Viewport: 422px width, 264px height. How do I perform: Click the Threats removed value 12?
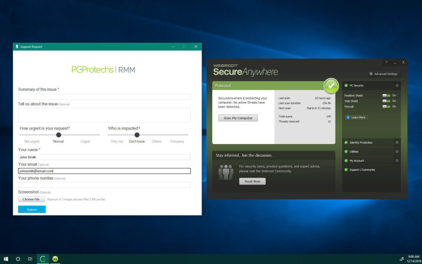pos(329,122)
